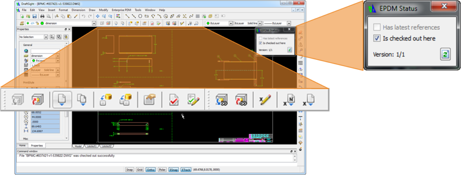Click the 89.6493 value in Properties

tap(45, 126)
